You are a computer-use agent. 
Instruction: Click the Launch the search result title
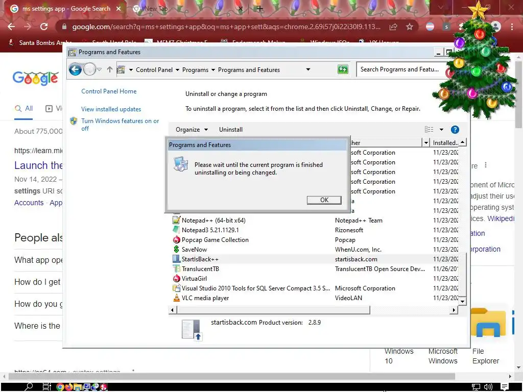click(x=38, y=165)
